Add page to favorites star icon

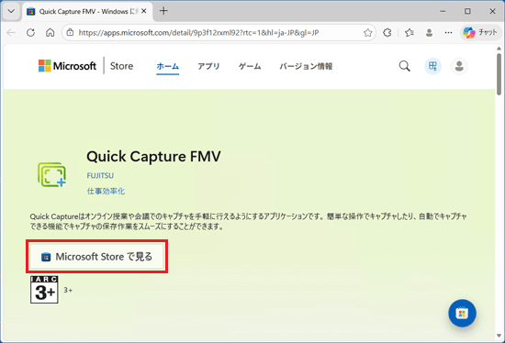[367, 32]
